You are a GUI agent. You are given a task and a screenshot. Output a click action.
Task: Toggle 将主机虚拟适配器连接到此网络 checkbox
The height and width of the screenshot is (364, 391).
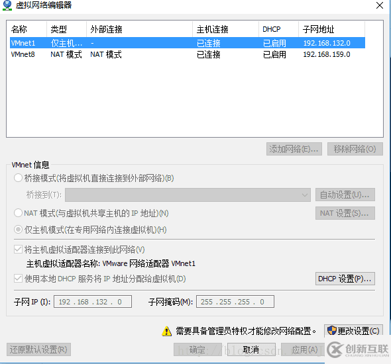[18, 250]
